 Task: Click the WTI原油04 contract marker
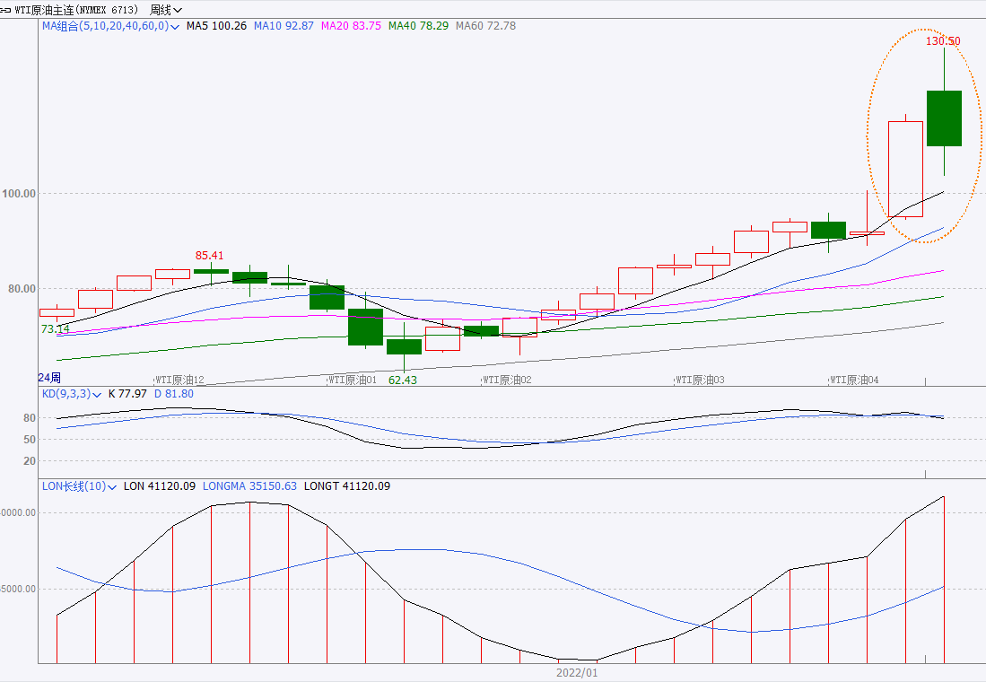tap(854, 380)
